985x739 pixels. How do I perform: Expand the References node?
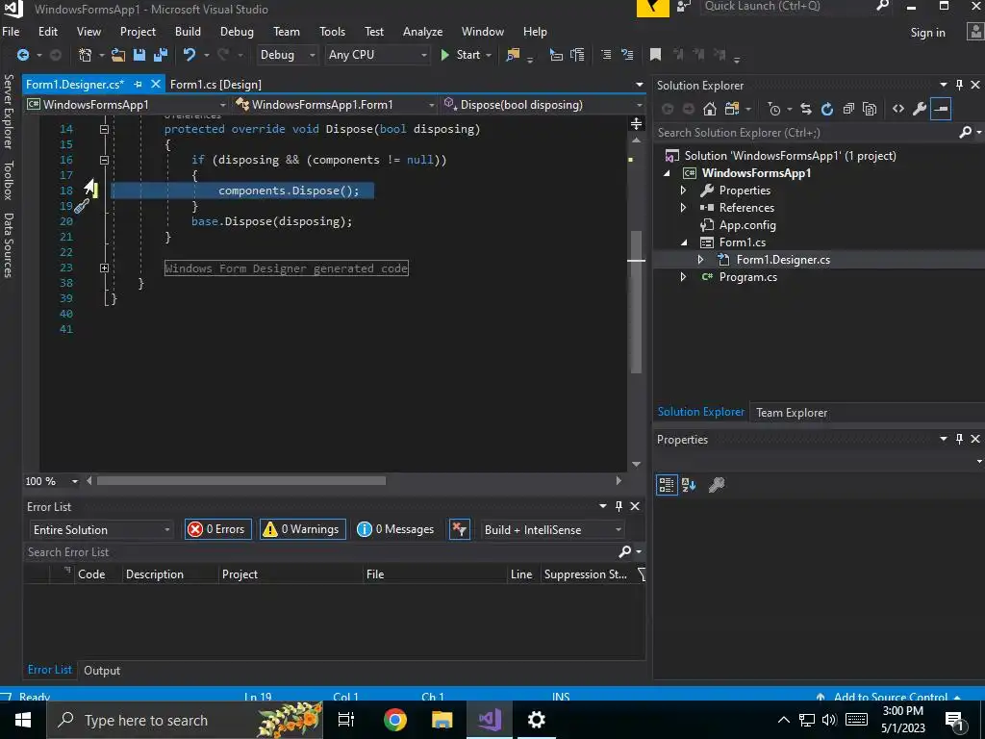tap(684, 208)
